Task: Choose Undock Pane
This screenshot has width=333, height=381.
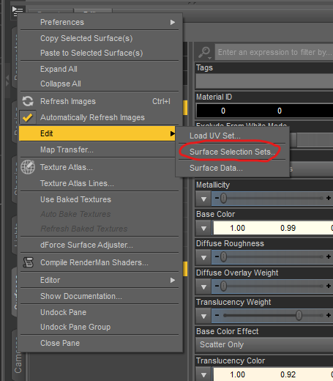Action: [x=100, y=312]
